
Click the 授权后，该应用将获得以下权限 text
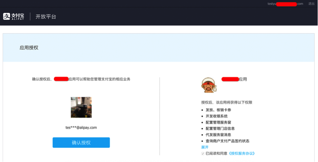tap(227, 102)
